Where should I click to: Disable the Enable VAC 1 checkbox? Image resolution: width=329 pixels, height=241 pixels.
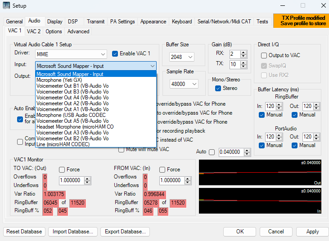tap(115, 54)
